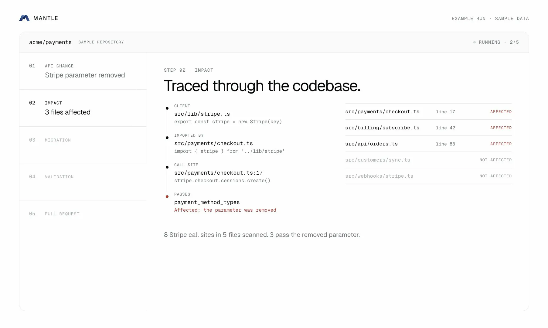Click the '8 Stripe call sites' summary sentence
The height and width of the screenshot is (328, 548).
tap(262, 235)
